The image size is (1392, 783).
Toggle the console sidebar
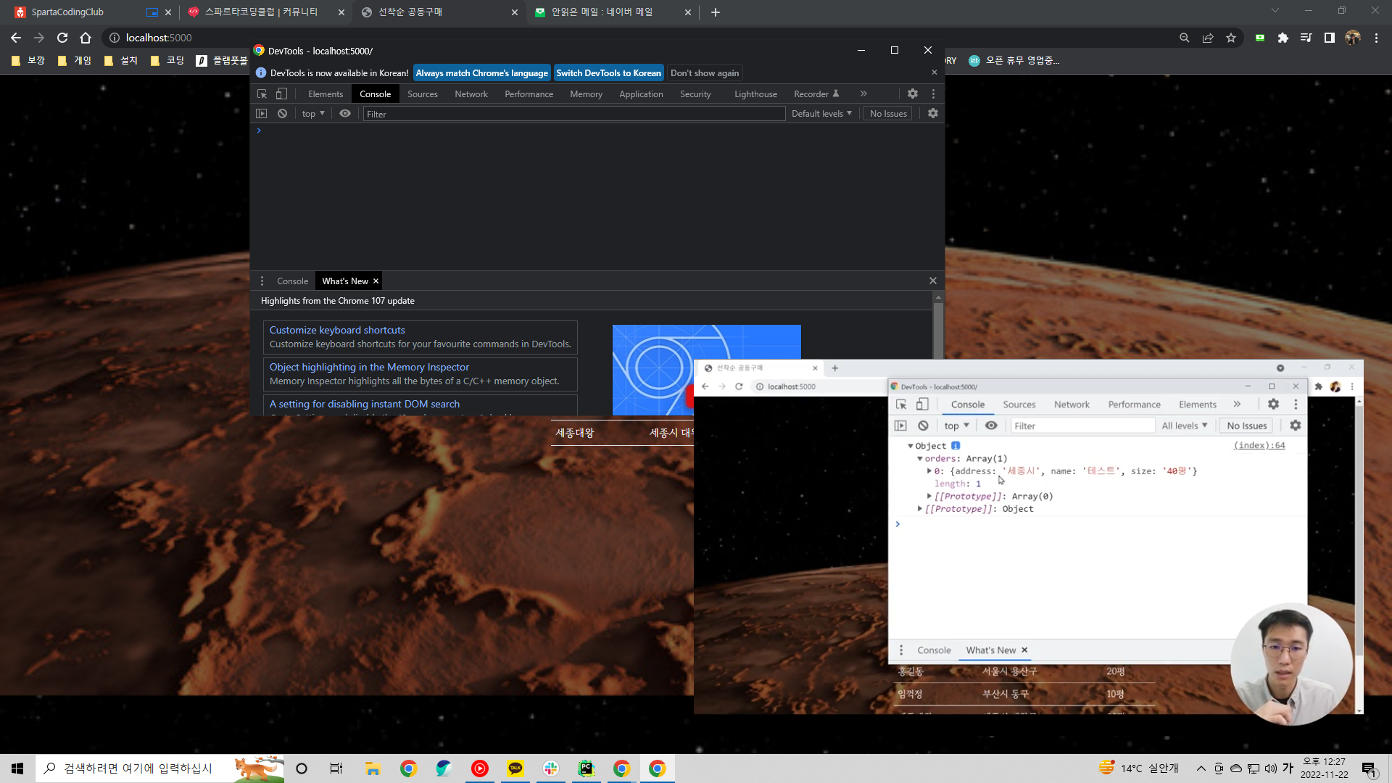262,114
